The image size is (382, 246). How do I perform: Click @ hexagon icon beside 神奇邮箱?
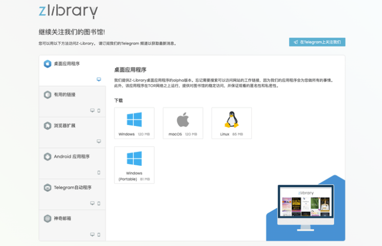pos(47,218)
